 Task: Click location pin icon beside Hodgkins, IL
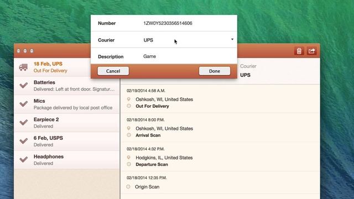tap(129, 158)
